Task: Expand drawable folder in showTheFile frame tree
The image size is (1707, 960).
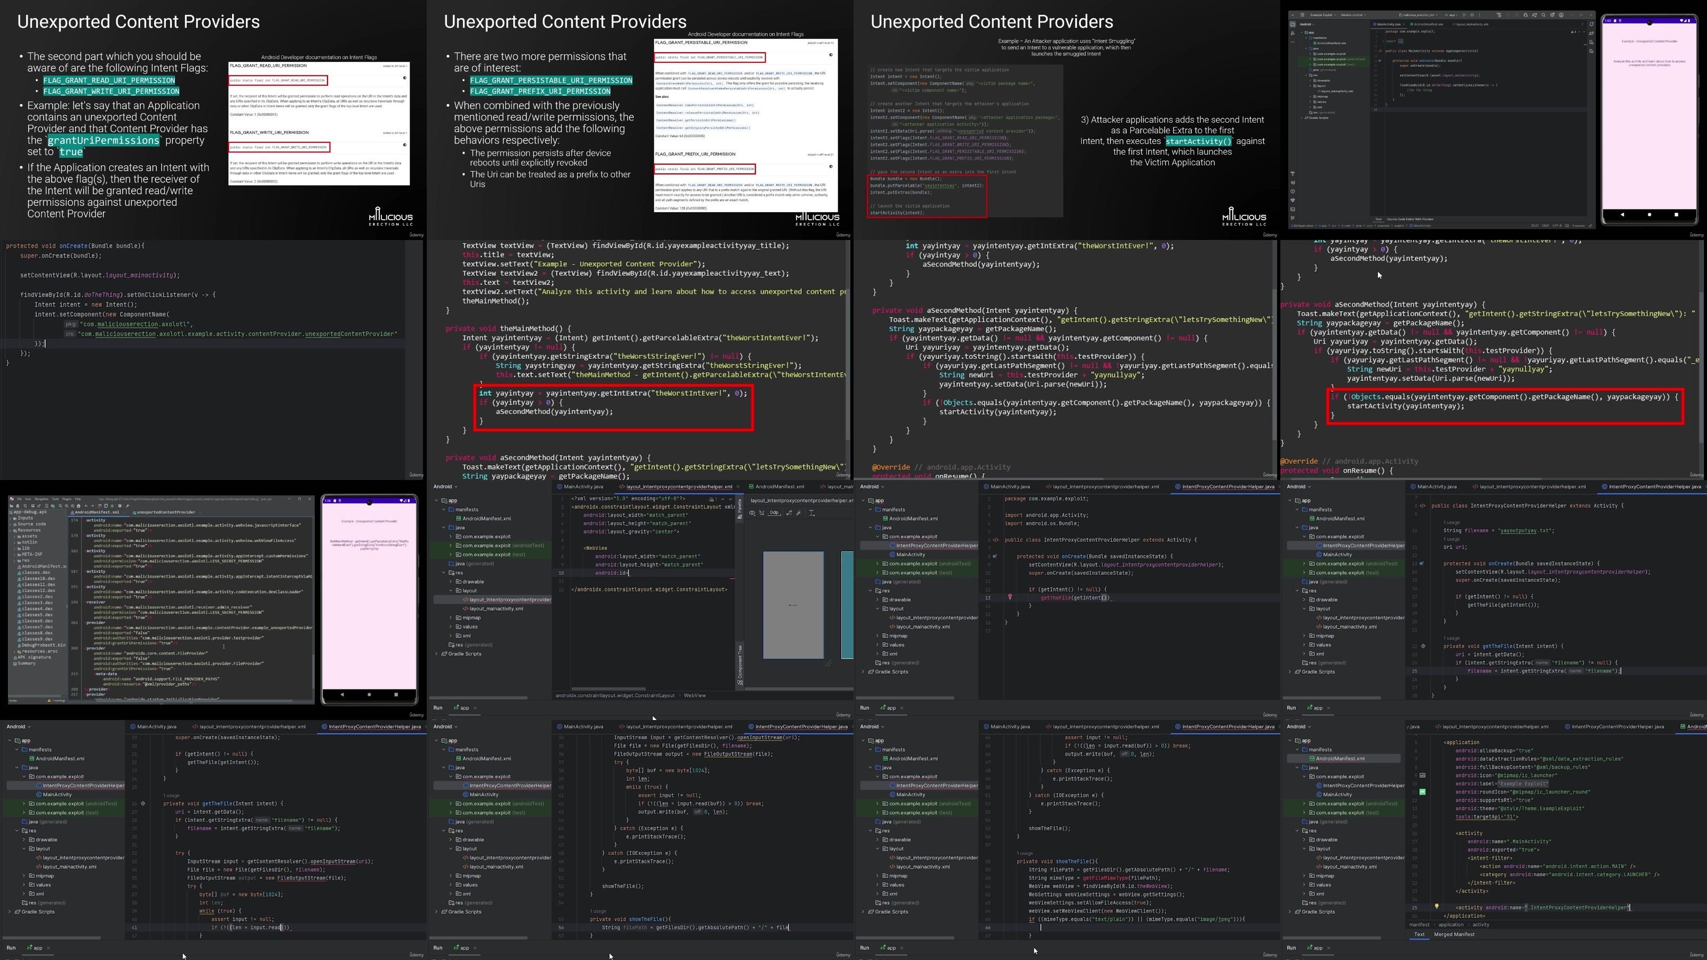Action: (878, 839)
